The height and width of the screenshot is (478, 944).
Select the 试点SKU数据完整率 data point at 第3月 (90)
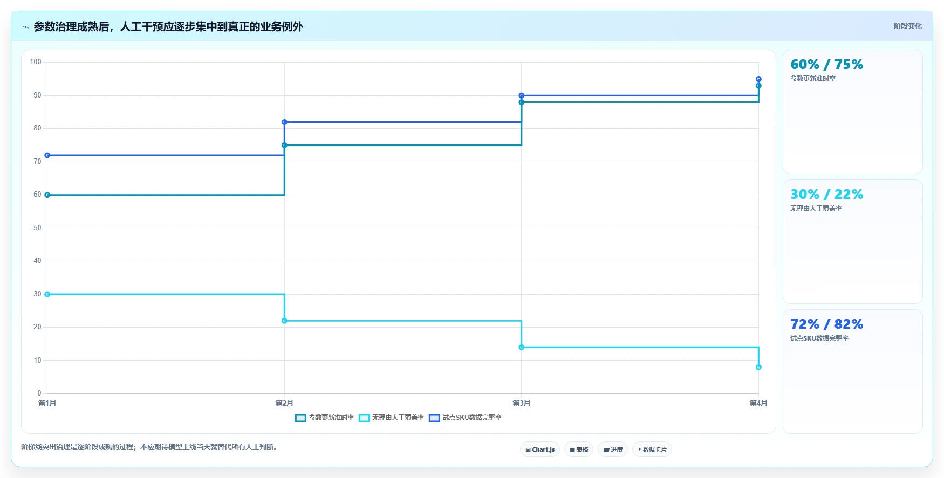(522, 95)
